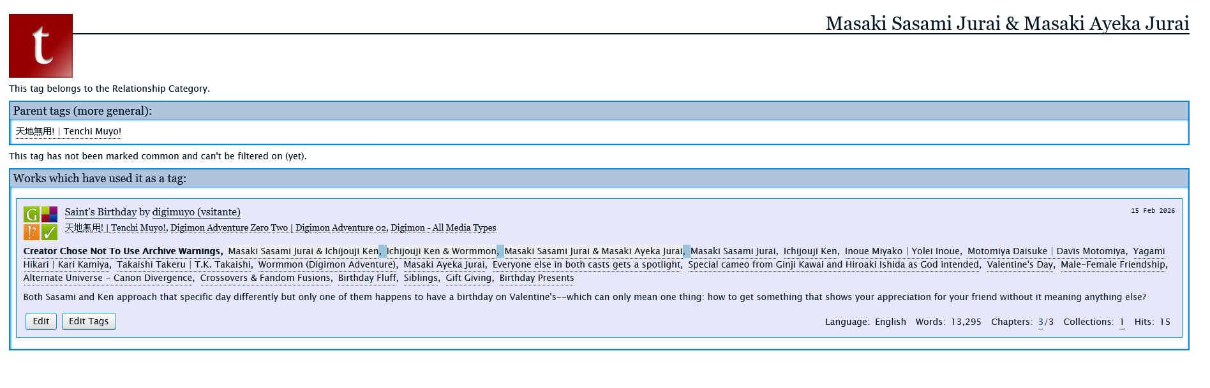Open the Tenchi Muyo! parent tag
The width and height of the screenshot is (1210, 388).
[68, 131]
